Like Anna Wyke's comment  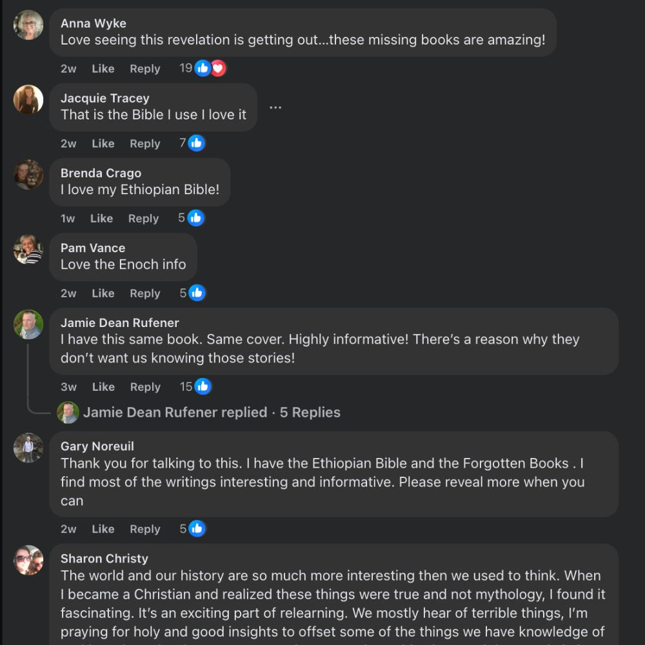click(103, 69)
